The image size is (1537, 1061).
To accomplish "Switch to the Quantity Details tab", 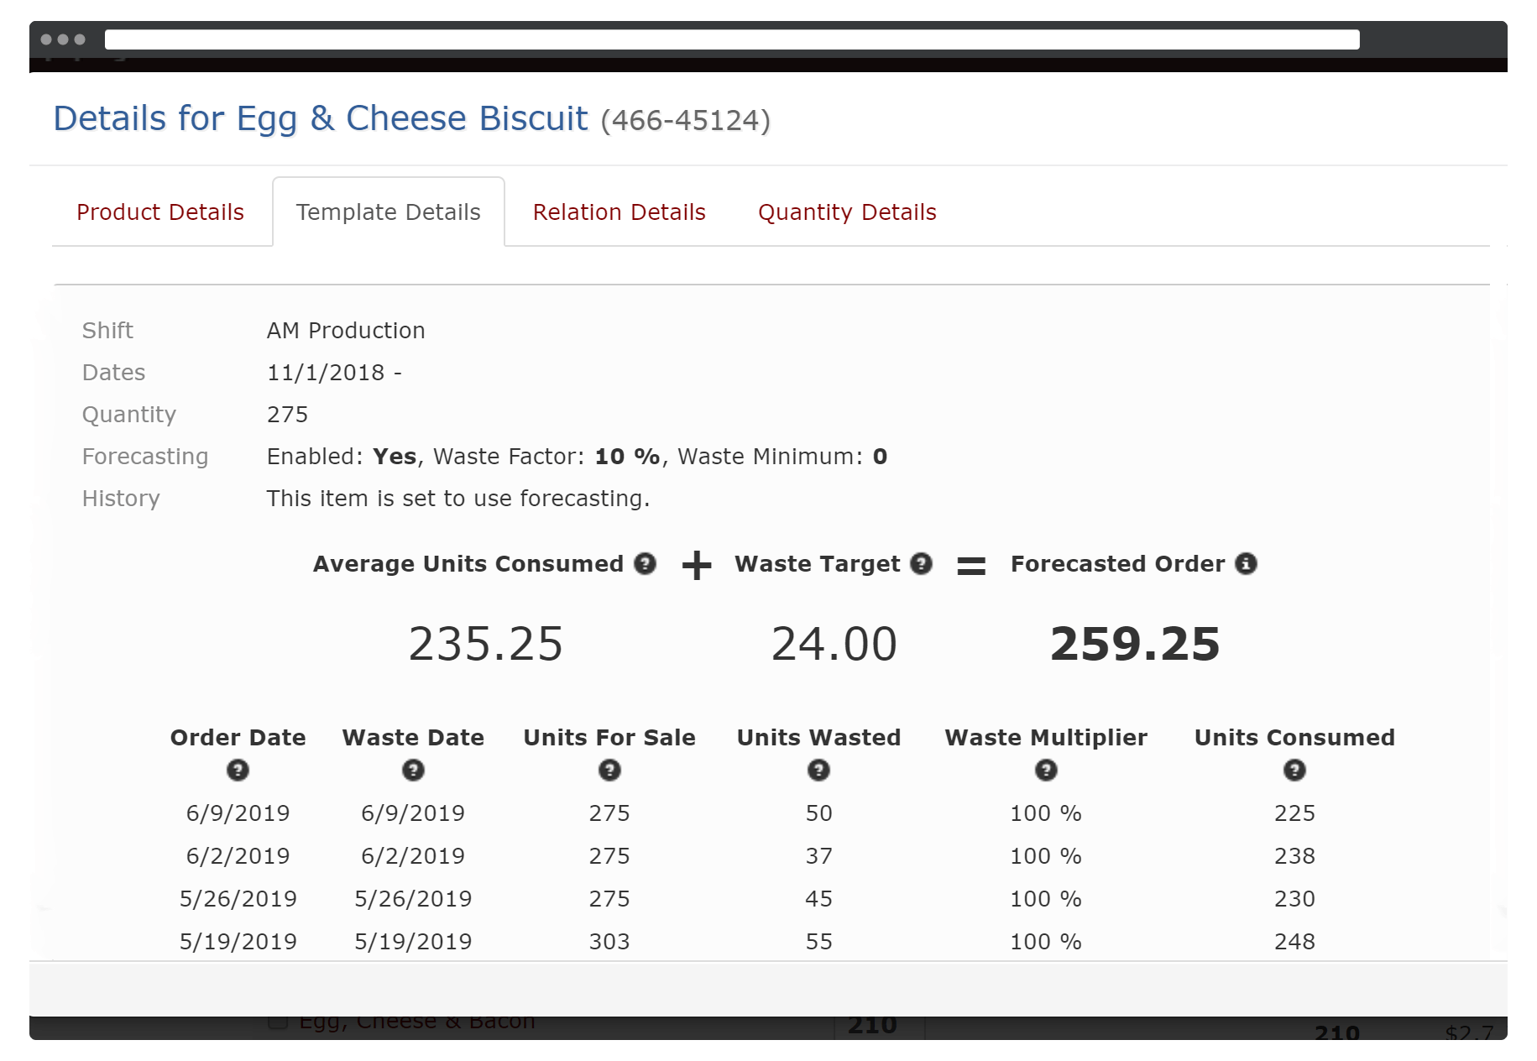I will tap(846, 212).
